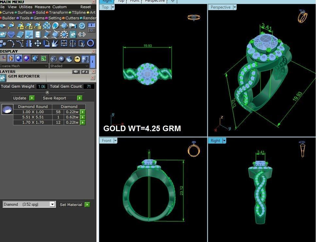Screen dimensions: 320x242
Task: Toggle the gold material sphere display mode
Action: tap(77, 59)
